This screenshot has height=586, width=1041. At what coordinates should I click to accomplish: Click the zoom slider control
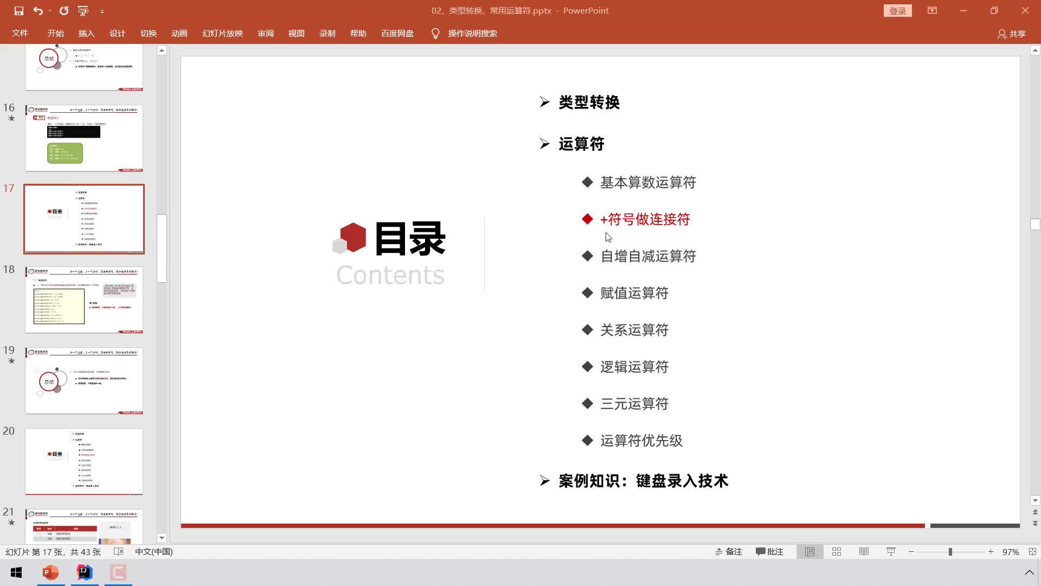coord(951,552)
